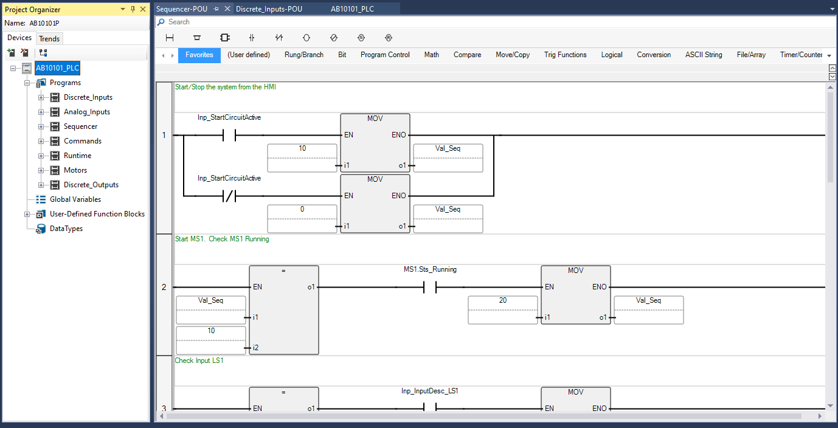This screenshot has width=838, height=428.
Task: Click the add device icon
Action: [11, 53]
